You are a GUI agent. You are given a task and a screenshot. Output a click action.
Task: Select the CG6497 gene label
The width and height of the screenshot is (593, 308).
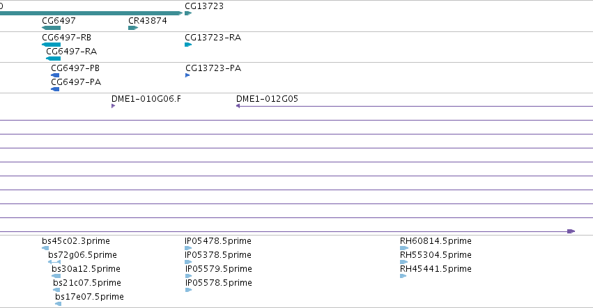click(59, 20)
